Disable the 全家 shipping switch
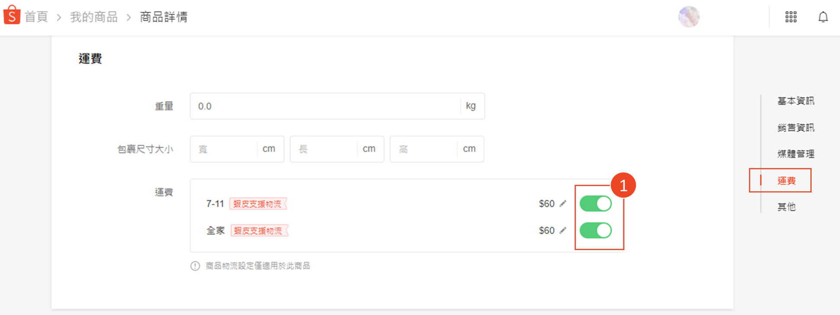 tap(595, 230)
